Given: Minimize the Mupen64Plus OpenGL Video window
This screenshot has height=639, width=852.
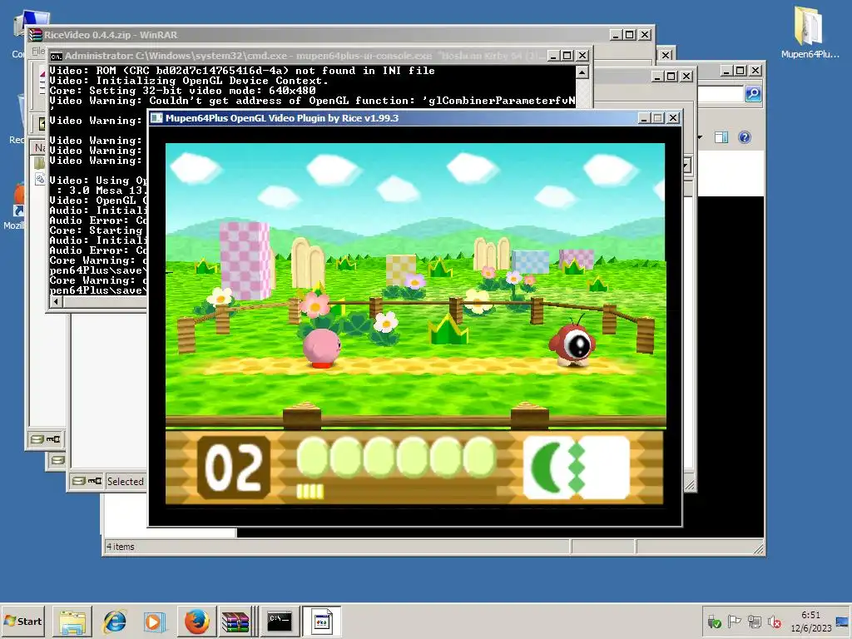Looking at the screenshot, I should (645, 118).
